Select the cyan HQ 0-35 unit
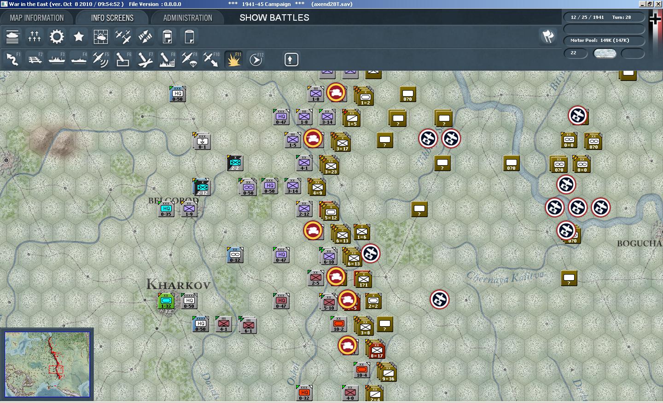 pos(166,209)
